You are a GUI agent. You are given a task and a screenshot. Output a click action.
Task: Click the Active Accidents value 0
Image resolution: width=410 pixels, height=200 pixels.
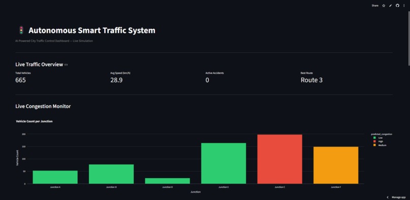coord(207,80)
